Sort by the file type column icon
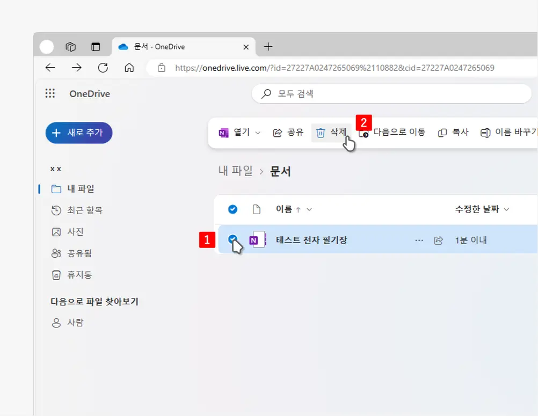 point(256,209)
